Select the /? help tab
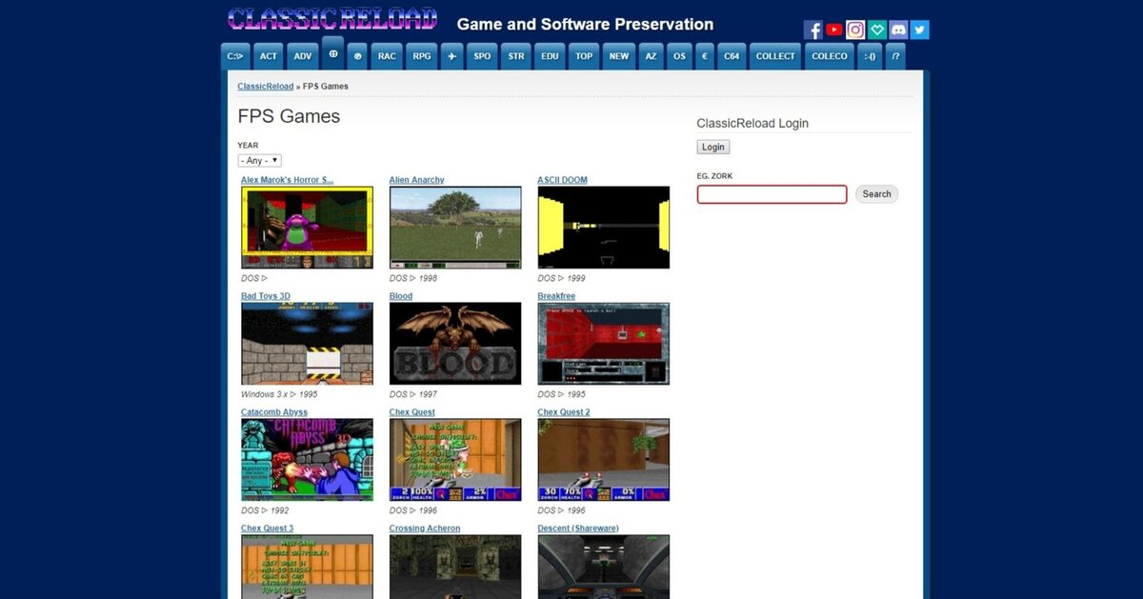 [895, 56]
